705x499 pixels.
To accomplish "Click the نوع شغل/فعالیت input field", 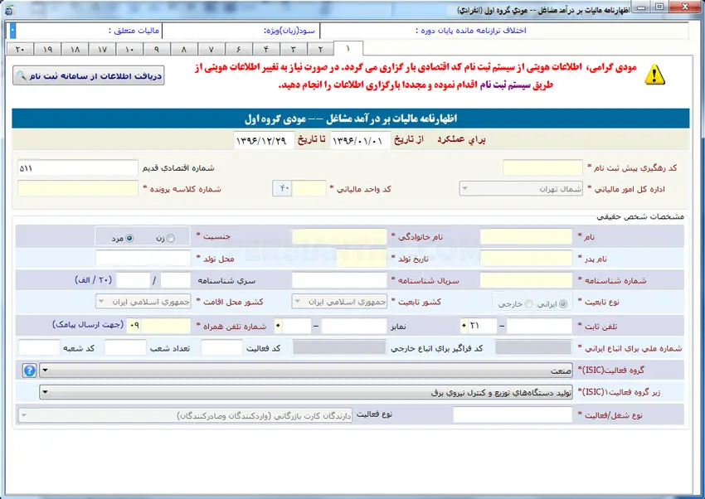I will [x=513, y=415].
